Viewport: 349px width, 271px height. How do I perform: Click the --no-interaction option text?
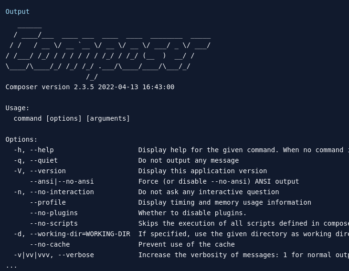(62, 192)
